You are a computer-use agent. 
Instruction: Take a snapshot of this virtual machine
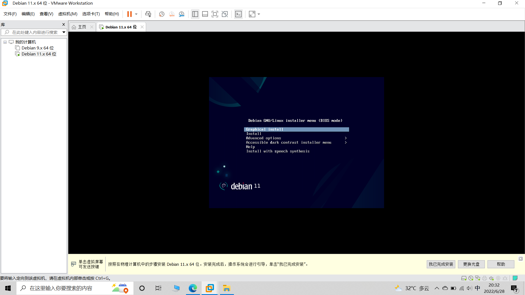162,14
